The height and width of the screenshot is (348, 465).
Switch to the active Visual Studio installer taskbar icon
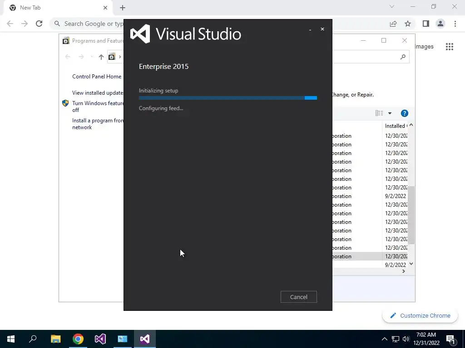pyautogui.click(x=145, y=339)
